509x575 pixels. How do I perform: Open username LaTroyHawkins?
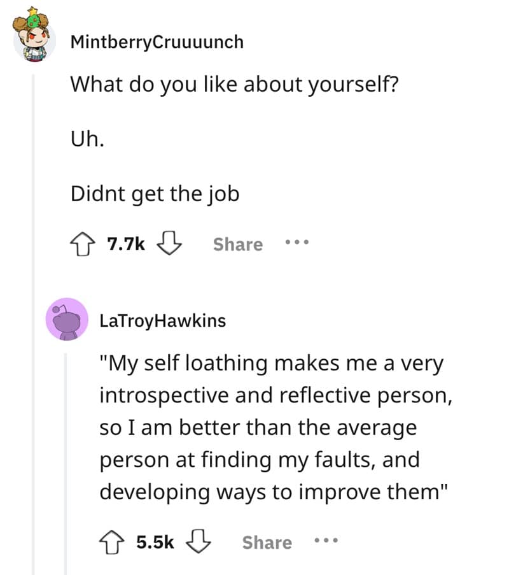[163, 321]
